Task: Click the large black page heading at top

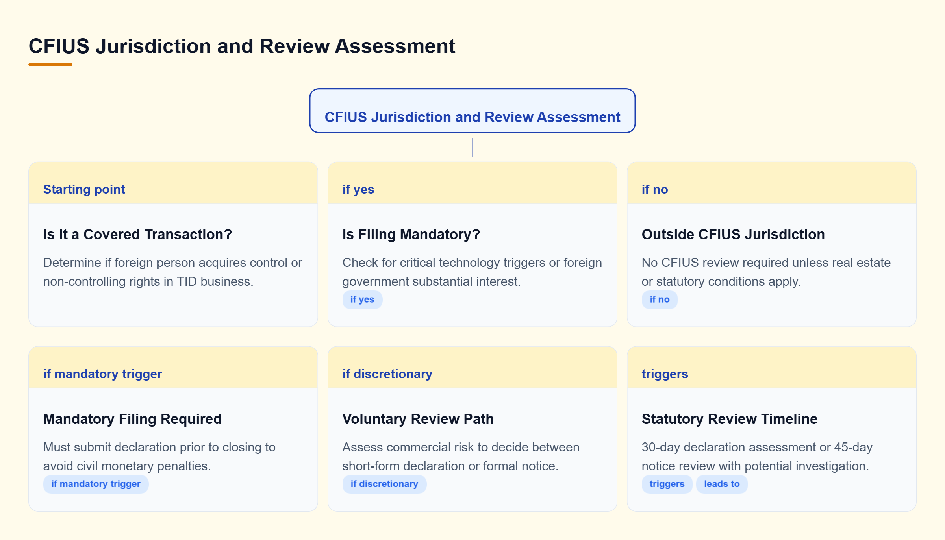Action: [242, 46]
